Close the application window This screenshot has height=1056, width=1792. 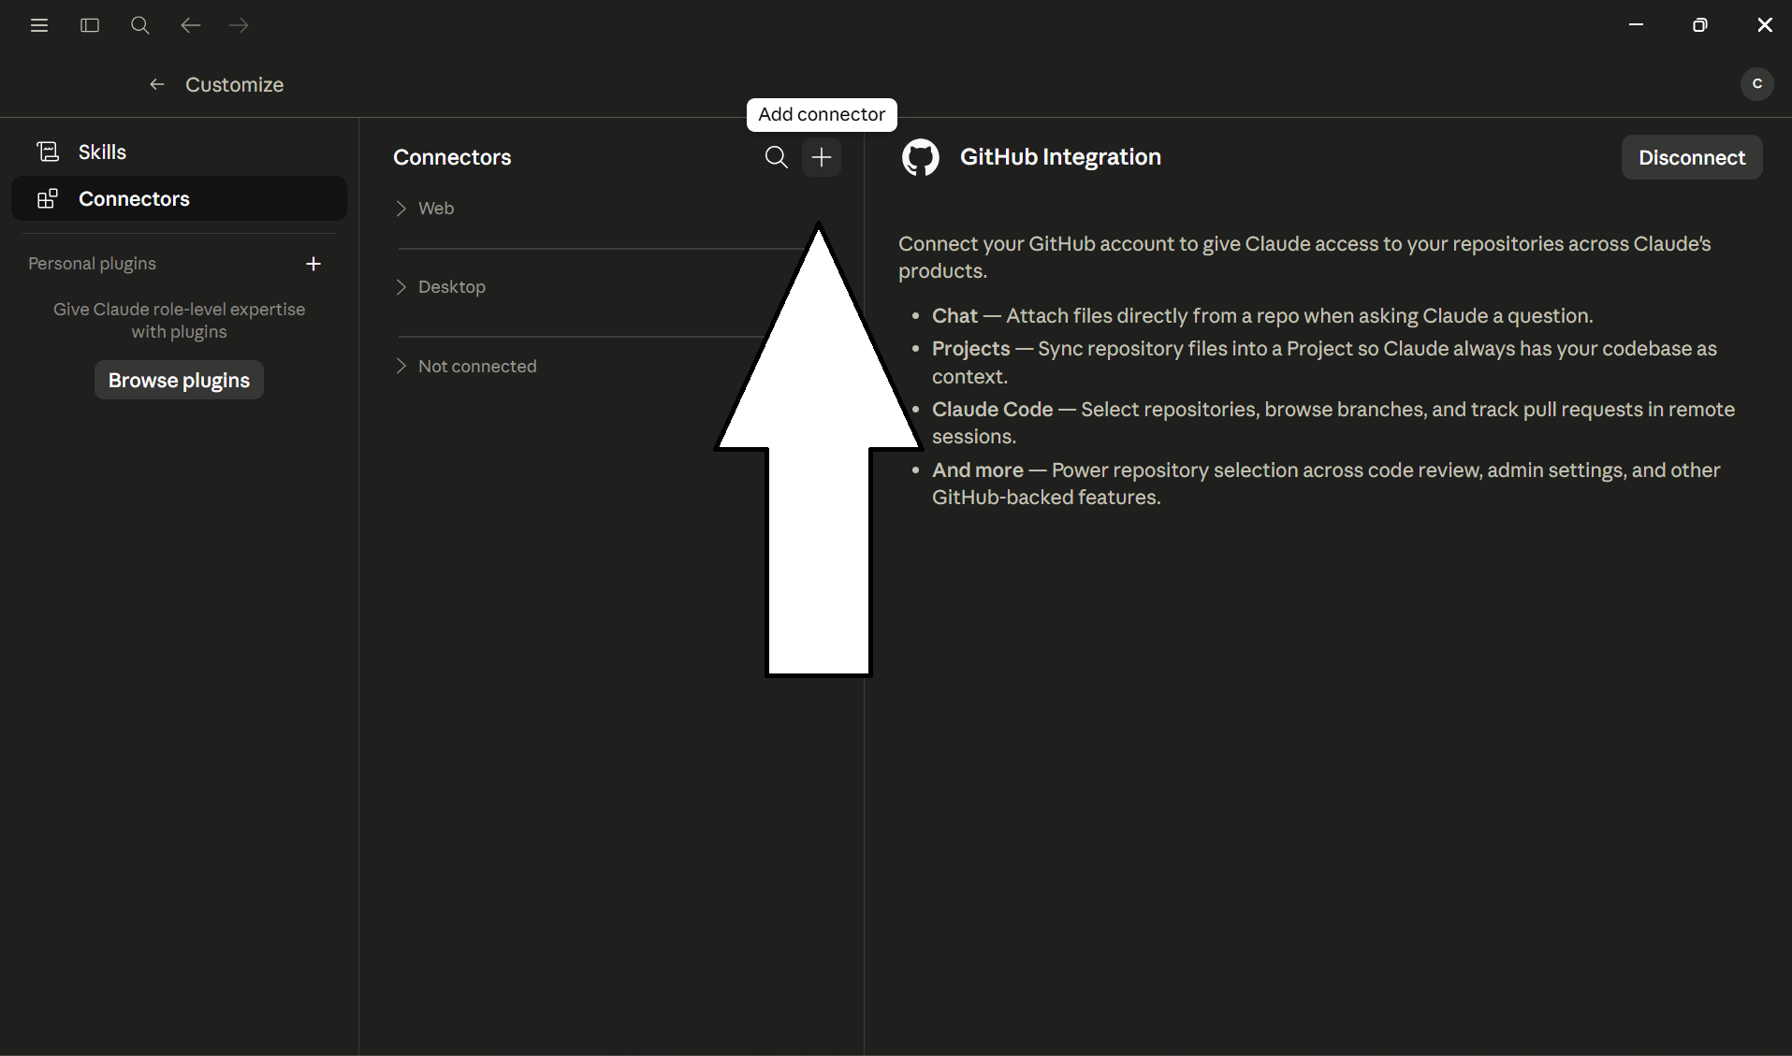(1765, 25)
